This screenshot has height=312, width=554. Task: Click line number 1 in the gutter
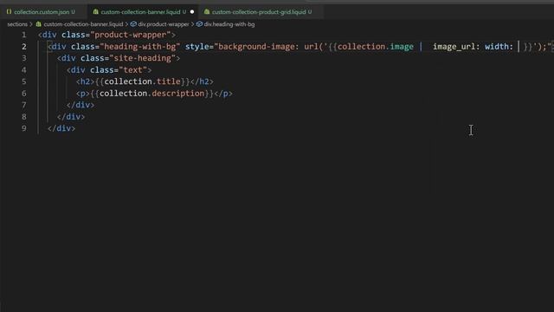(23, 35)
